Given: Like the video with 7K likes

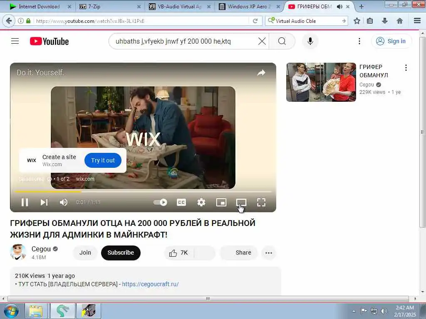Looking at the screenshot, I should pyautogui.click(x=178, y=253).
